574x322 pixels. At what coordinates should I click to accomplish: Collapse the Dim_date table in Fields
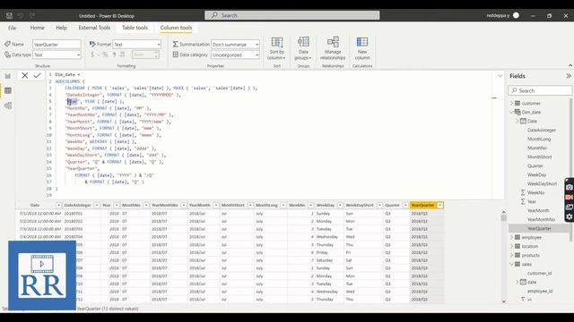[512, 112]
